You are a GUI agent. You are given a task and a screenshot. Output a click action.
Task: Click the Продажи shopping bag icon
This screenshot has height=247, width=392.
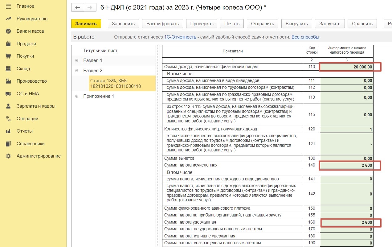[x=9, y=44]
